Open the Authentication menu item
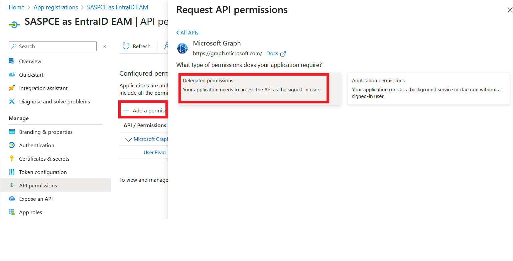 pos(37,145)
